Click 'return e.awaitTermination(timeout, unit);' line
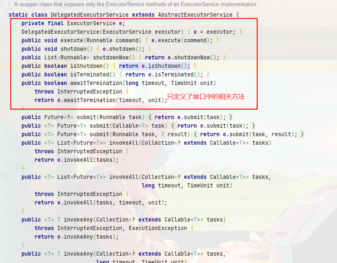337x263 pixels. click(x=101, y=100)
